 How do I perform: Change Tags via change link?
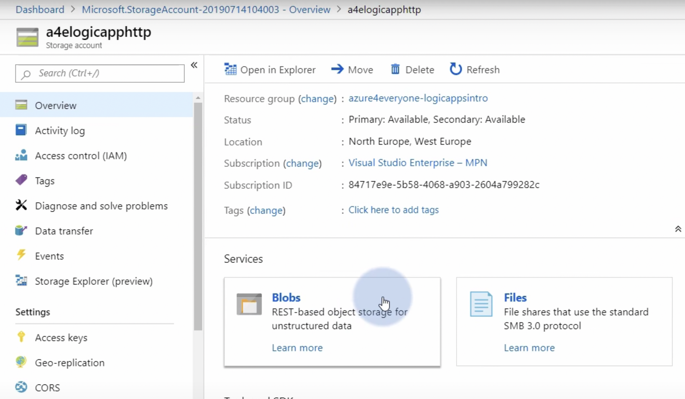266,210
